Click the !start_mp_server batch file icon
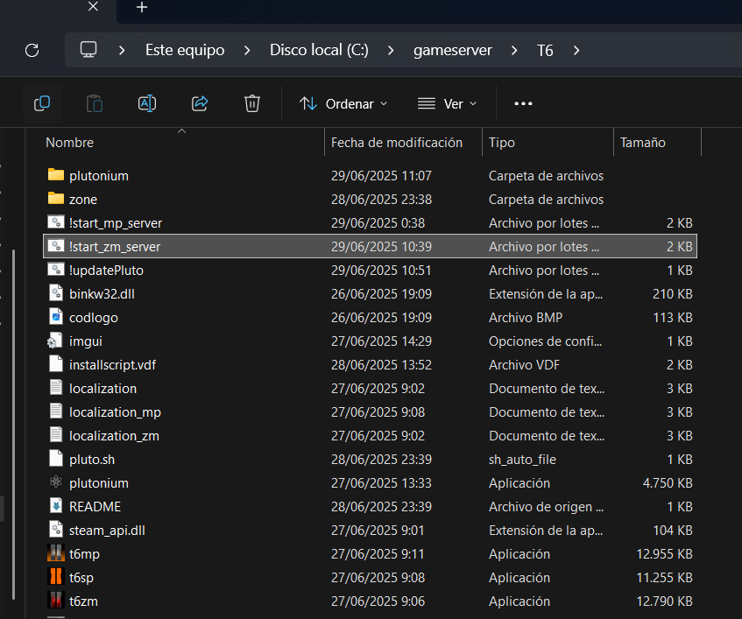 56,222
